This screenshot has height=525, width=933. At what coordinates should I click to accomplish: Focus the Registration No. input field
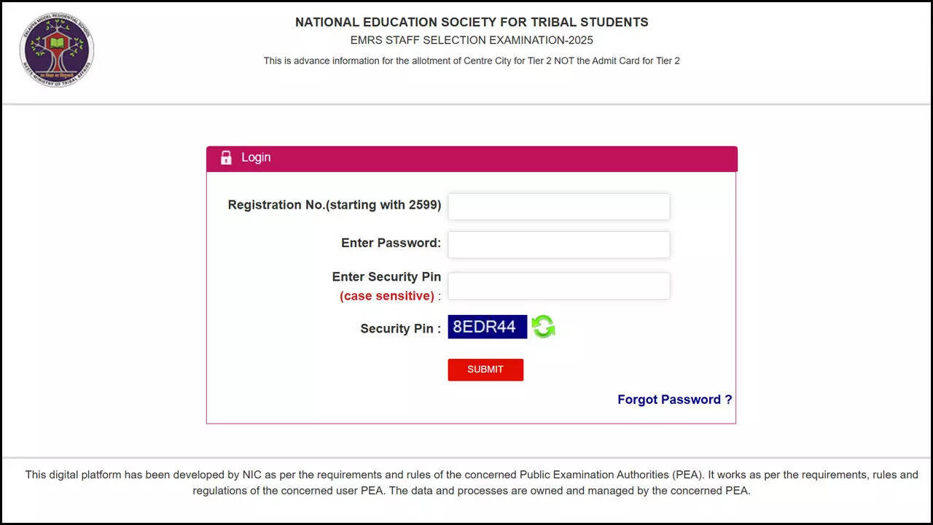click(x=558, y=206)
